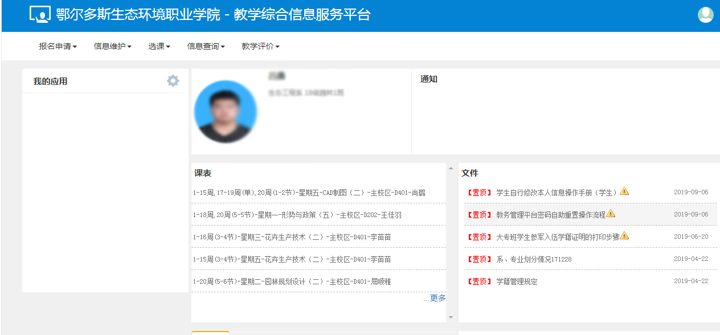Click the timetable scroll-down arrow
This screenshot has width=720, height=335.
[x=451, y=317]
